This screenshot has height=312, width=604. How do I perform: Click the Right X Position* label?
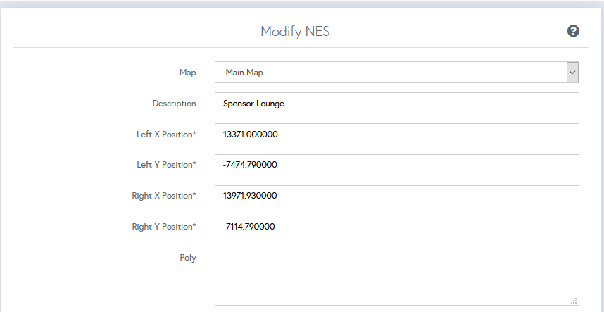pyautogui.click(x=163, y=196)
